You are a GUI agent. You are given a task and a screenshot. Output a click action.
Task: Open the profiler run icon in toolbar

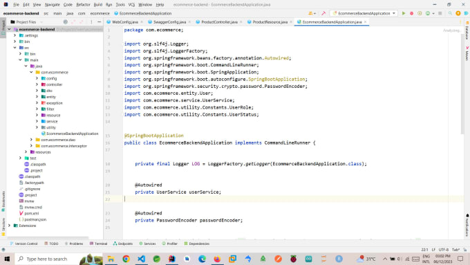point(428,13)
